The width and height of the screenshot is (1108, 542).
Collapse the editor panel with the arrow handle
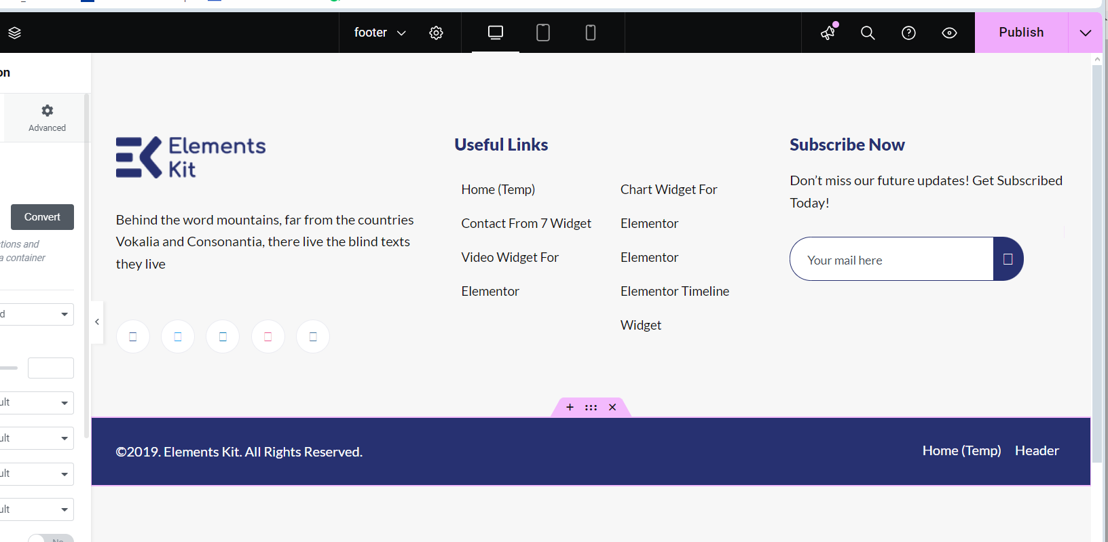pyautogui.click(x=97, y=322)
